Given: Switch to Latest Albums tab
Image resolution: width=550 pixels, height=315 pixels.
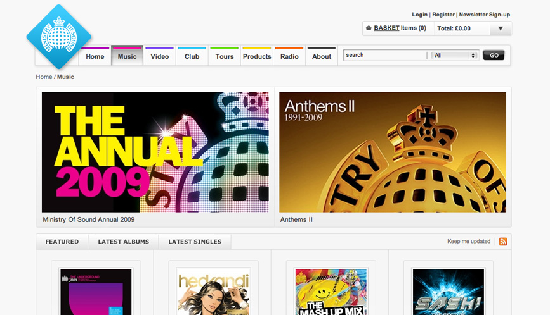Looking at the screenshot, I should (x=124, y=242).
